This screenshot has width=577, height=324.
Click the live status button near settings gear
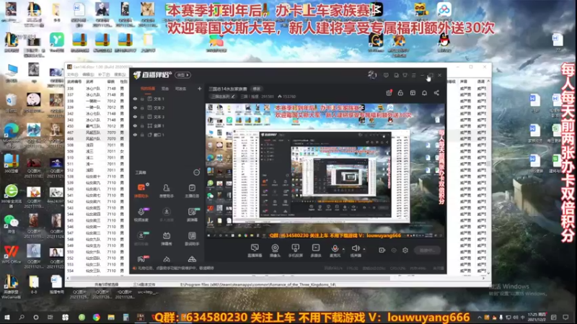[427, 250]
